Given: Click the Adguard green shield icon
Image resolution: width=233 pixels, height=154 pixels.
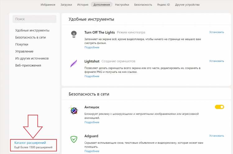Looking at the screenshot, I should (x=74, y=139).
